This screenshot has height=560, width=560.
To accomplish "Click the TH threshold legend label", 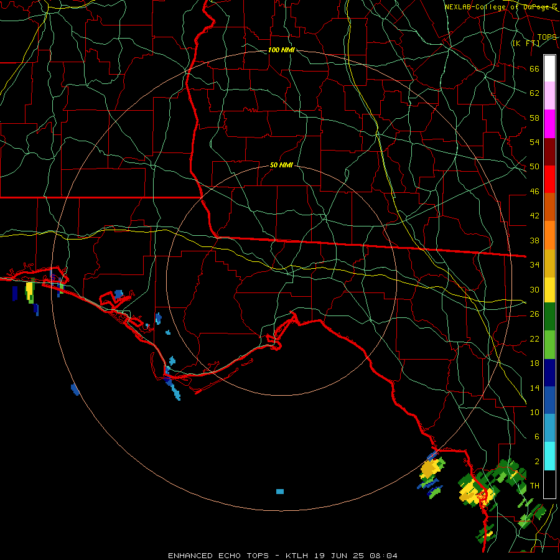I will [x=534, y=486].
